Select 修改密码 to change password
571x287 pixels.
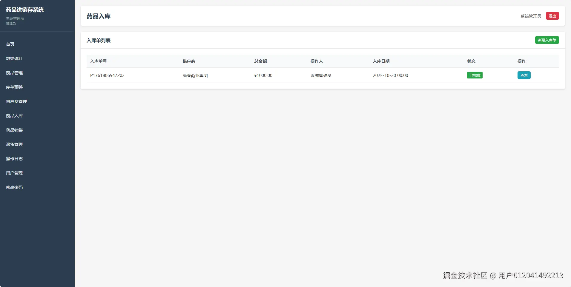coord(14,187)
